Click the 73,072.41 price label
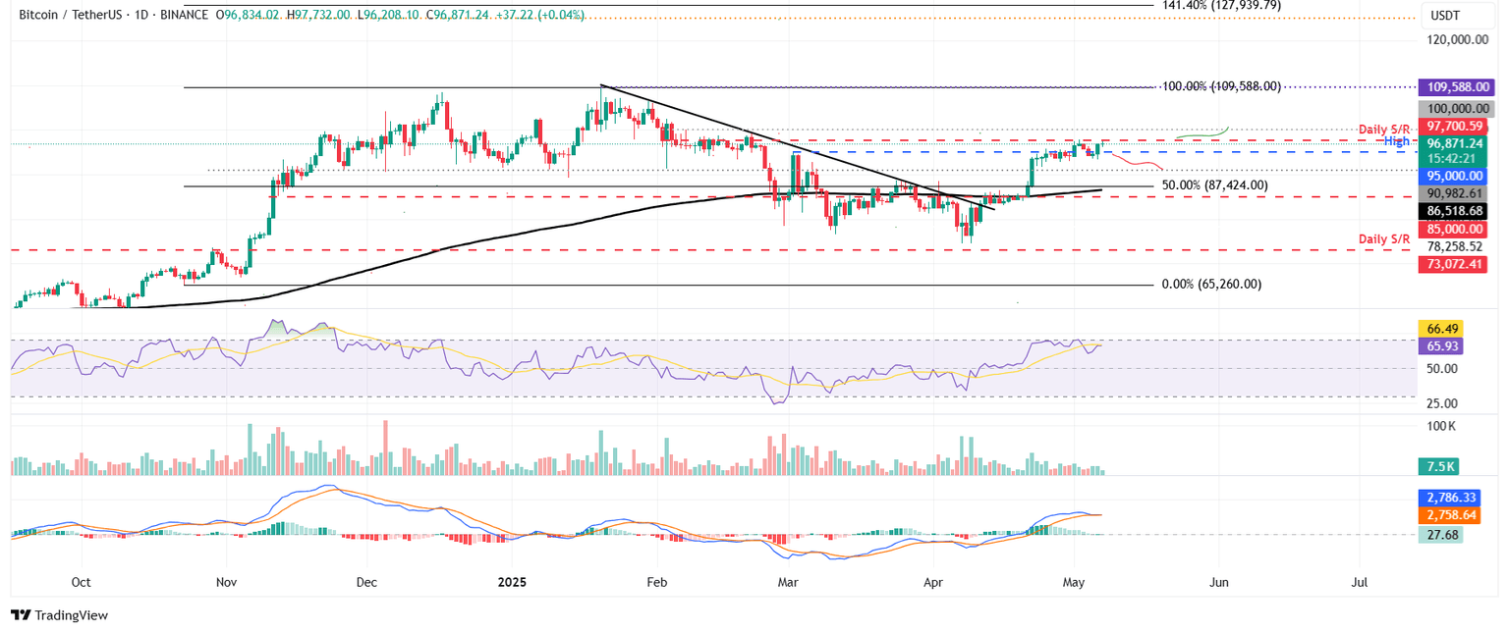The height and width of the screenshot is (633, 1509). pos(1452,263)
